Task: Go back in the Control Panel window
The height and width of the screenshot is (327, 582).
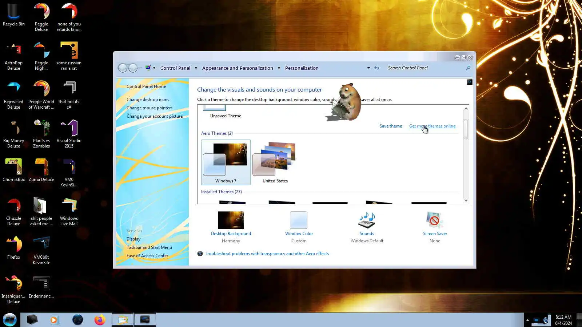Action: click(x=123, y=68)
